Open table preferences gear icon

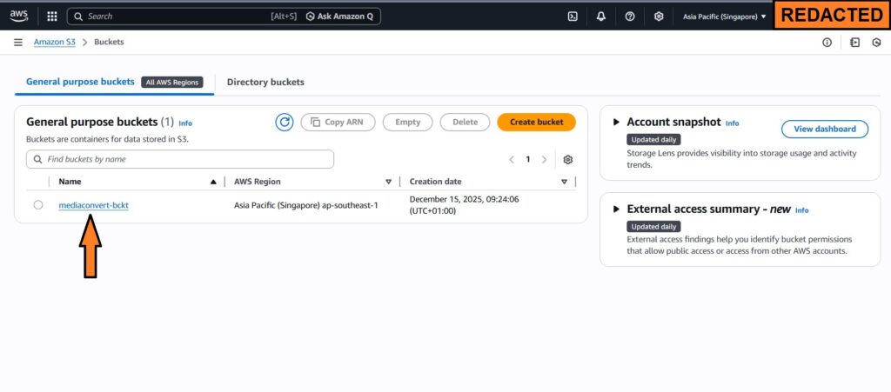point(568,160)
